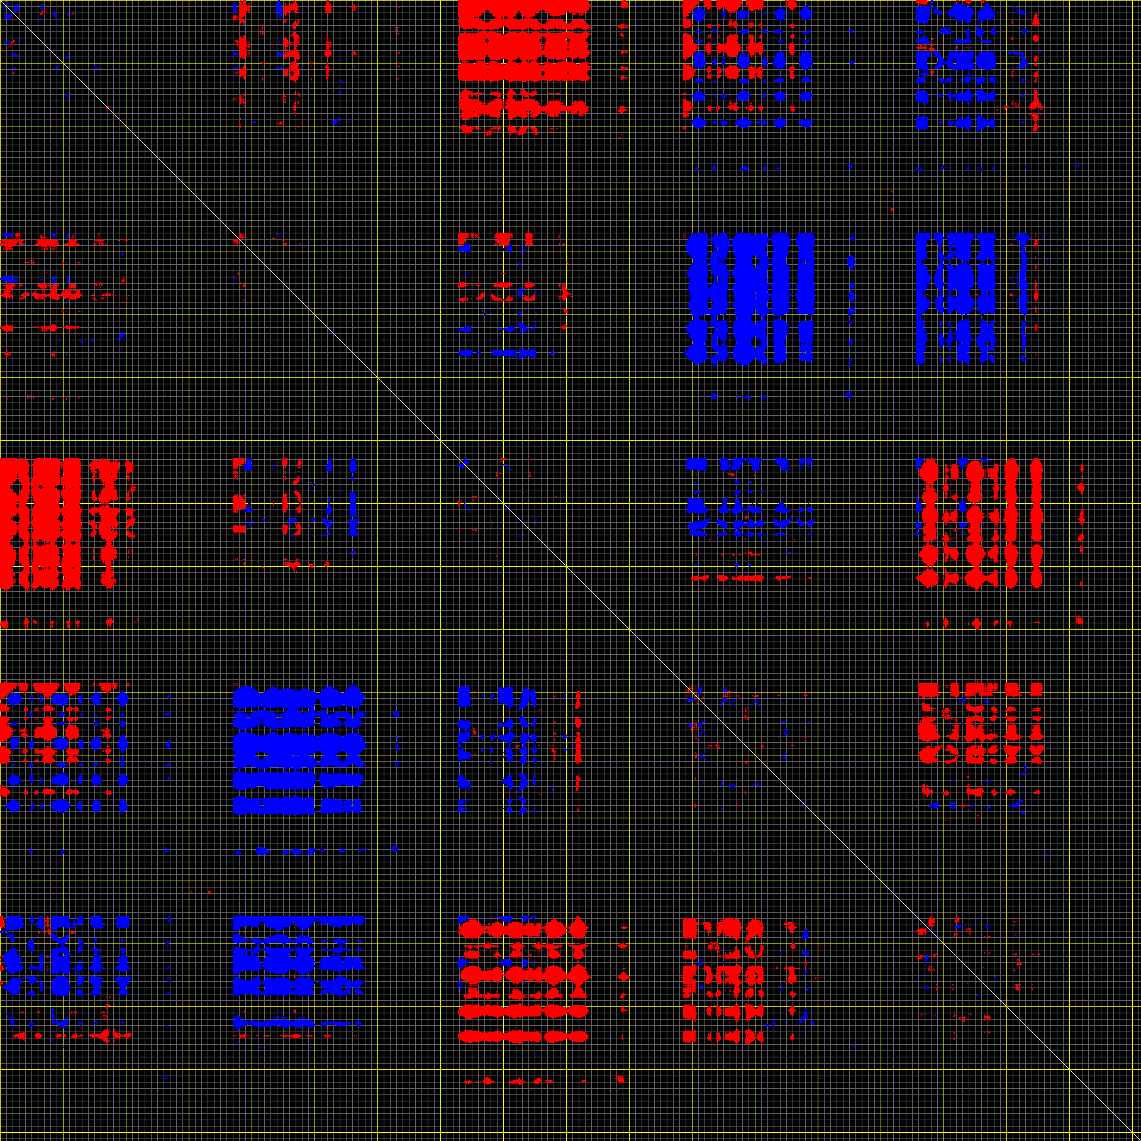1141x1141 pixels.
Task: Click the white diagonal line at matrix center
Action: click(570, 570)
